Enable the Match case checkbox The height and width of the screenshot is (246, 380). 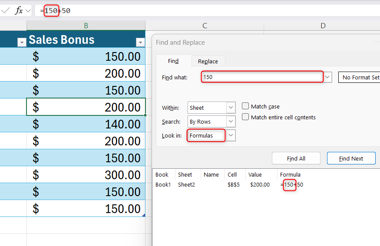coord(245,106)
